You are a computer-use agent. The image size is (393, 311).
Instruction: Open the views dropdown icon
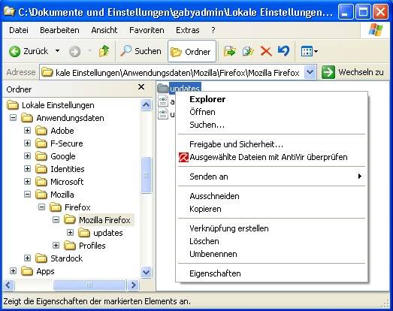coord(309,51)
